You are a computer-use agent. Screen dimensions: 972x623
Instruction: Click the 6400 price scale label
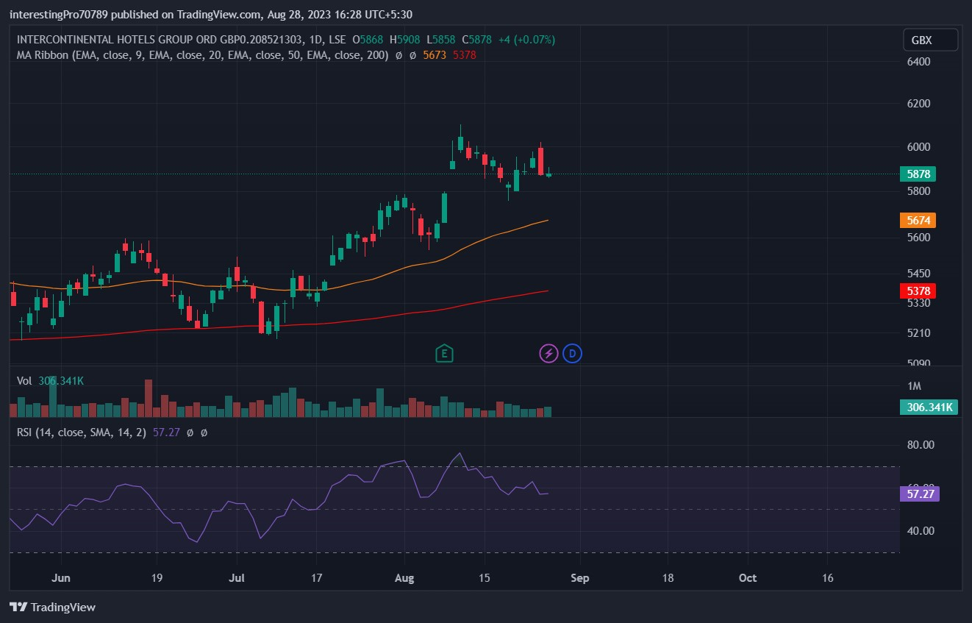point(918,62)
